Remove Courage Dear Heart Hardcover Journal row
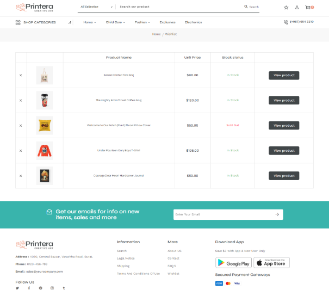Viewport: 329px width, 302px height. (x=21, y=176)
